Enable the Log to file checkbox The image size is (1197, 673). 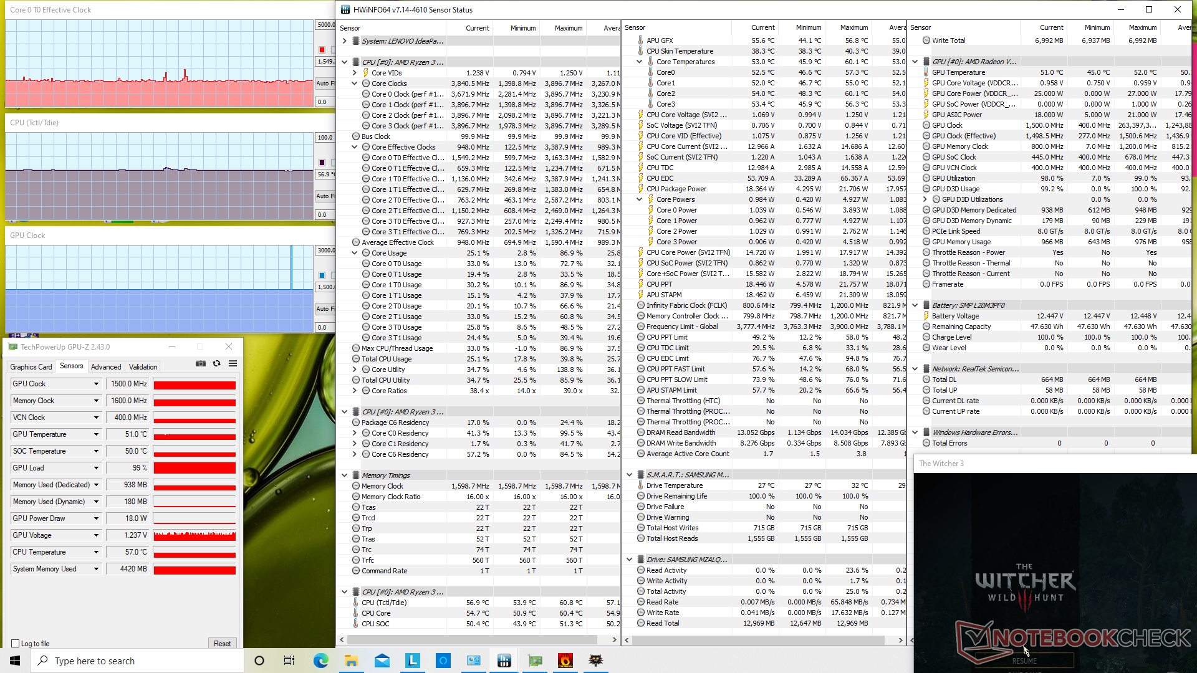click(16, 644)
